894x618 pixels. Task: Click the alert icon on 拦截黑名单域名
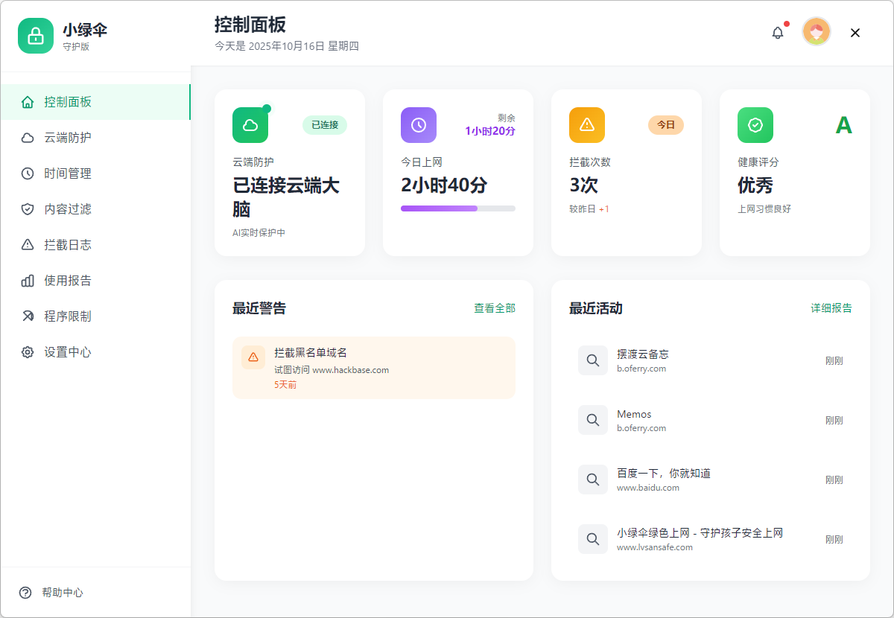253,357
